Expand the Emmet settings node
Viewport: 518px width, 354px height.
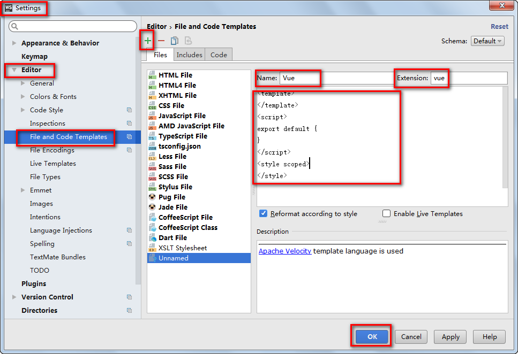[x=23, y=190]
